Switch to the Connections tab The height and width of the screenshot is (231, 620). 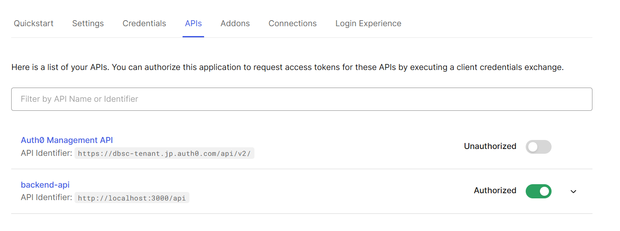pos(292,24)
